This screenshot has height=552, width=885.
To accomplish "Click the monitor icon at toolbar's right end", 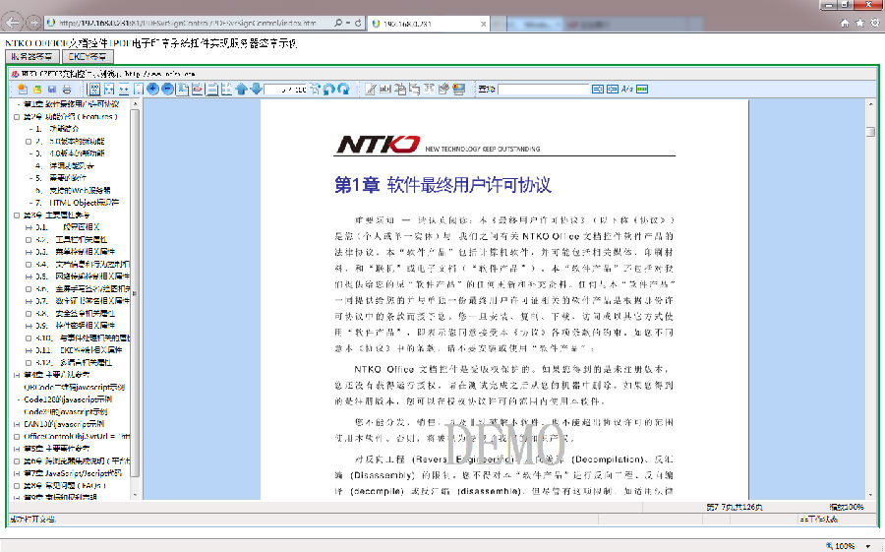I will [x=459, y=89].
